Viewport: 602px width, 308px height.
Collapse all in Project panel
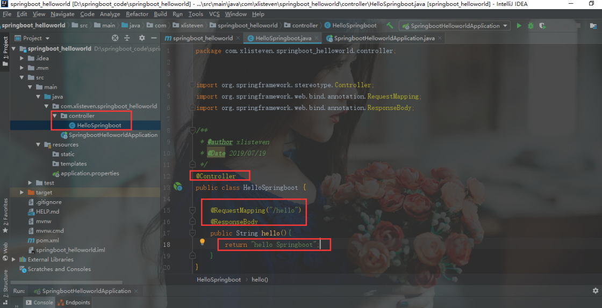(x=127, y=38)
